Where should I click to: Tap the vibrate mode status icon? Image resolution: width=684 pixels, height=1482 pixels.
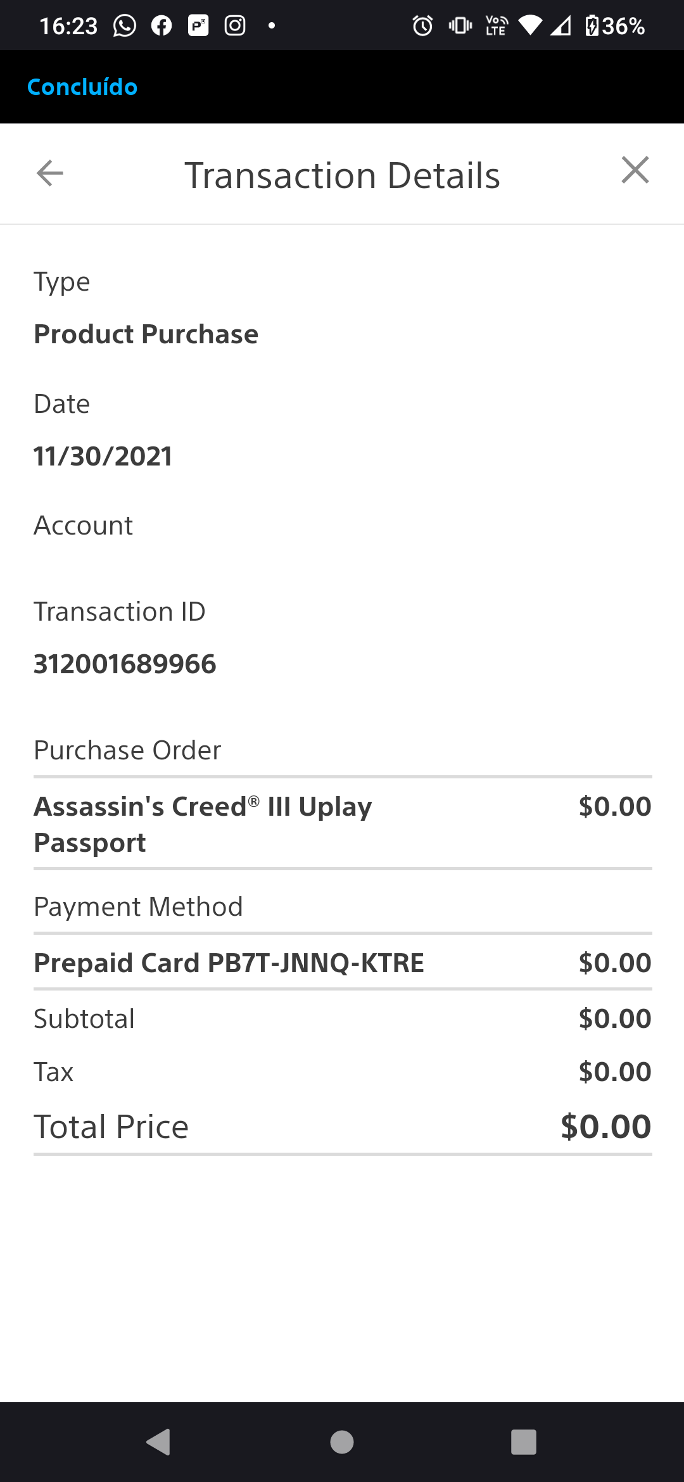coord(460,26)
